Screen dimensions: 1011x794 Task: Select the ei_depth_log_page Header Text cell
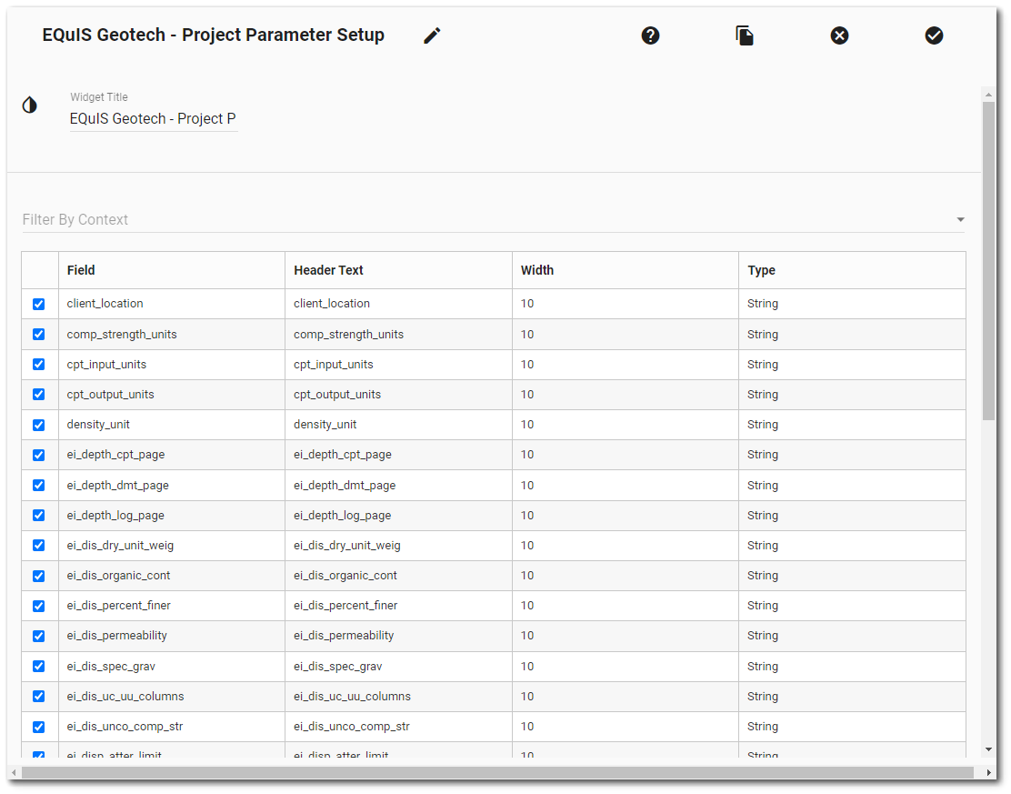pos(398,516)
